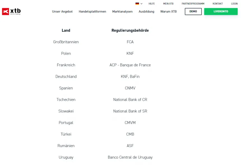Select the Deutschland table entry
The image size is (241, 165).
pyautogui.click(x=66, y=77)
